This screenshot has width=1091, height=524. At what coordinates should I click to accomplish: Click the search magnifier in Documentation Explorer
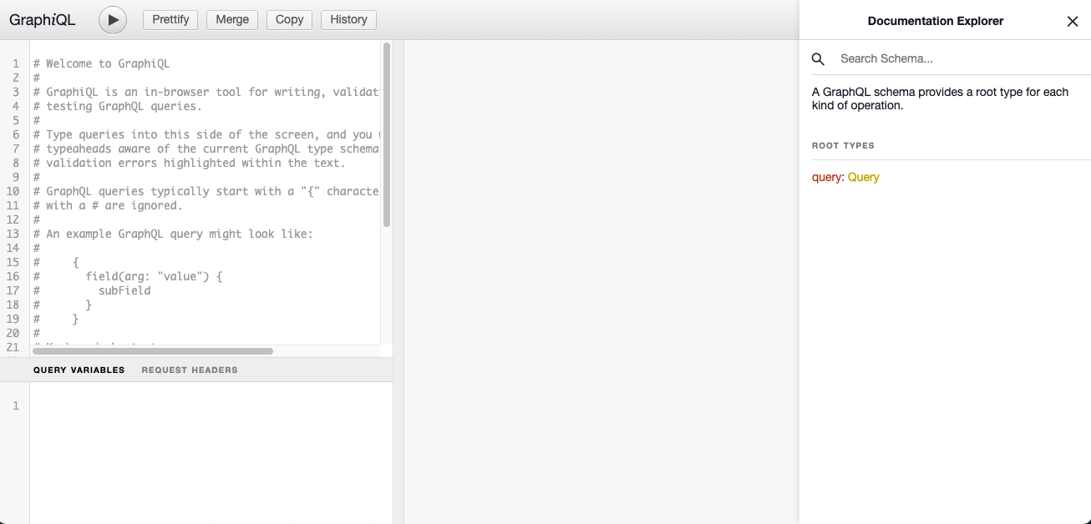817,58
